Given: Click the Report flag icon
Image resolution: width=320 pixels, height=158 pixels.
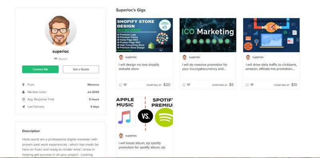Looking at the screenshot, I should [56, 59].
